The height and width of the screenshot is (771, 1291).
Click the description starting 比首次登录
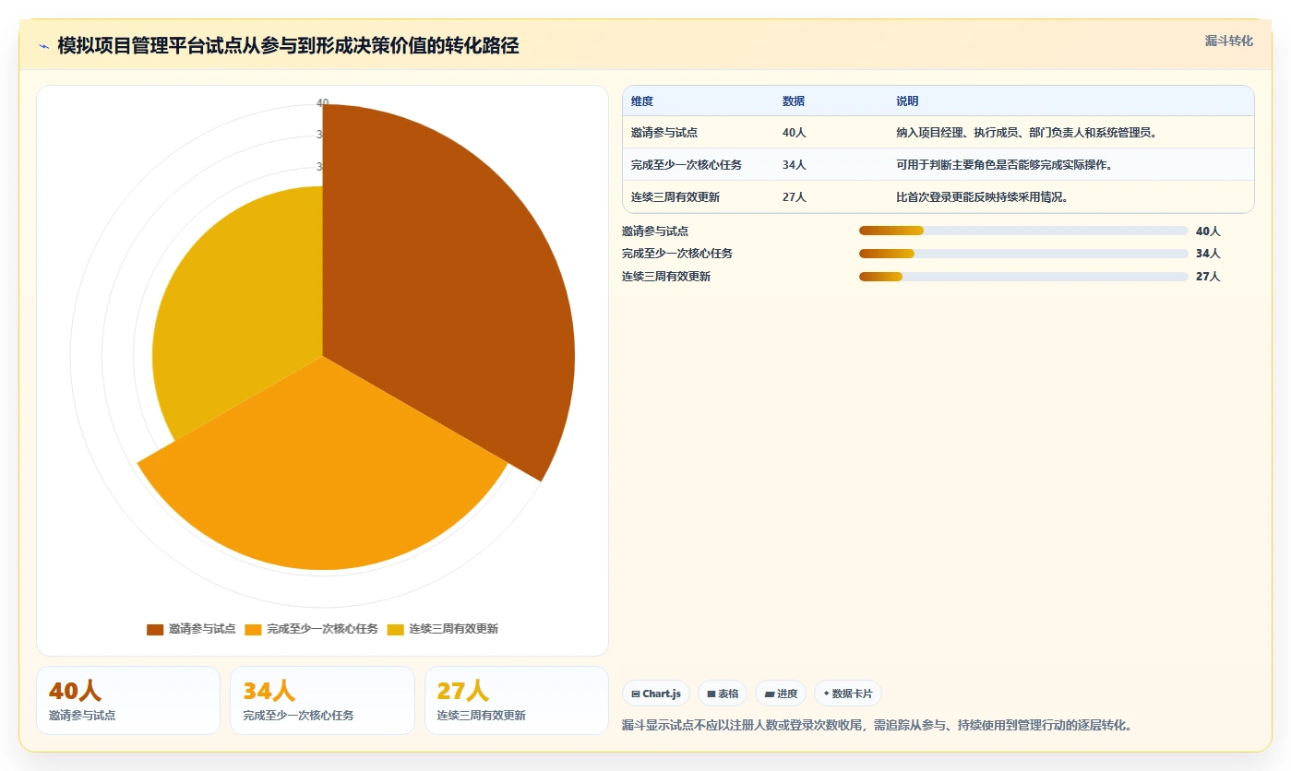(x=982, y=197)
